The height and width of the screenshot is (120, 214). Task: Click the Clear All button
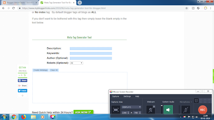coord(54,70)
